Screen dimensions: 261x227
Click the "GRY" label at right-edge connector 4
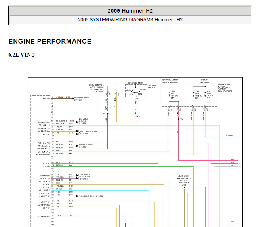coord(233,166)
